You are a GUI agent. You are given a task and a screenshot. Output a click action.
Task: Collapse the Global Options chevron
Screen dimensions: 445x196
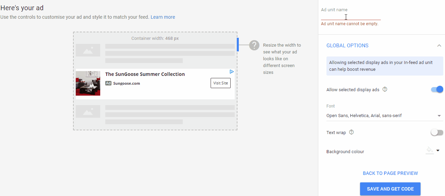(x=439, y=46)
